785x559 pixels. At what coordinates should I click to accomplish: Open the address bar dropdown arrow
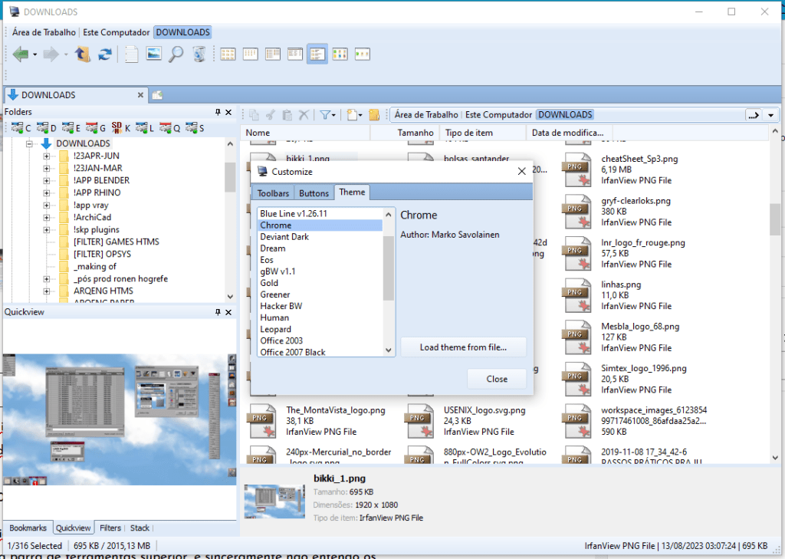pyautogui.click(x=770, y=115)
